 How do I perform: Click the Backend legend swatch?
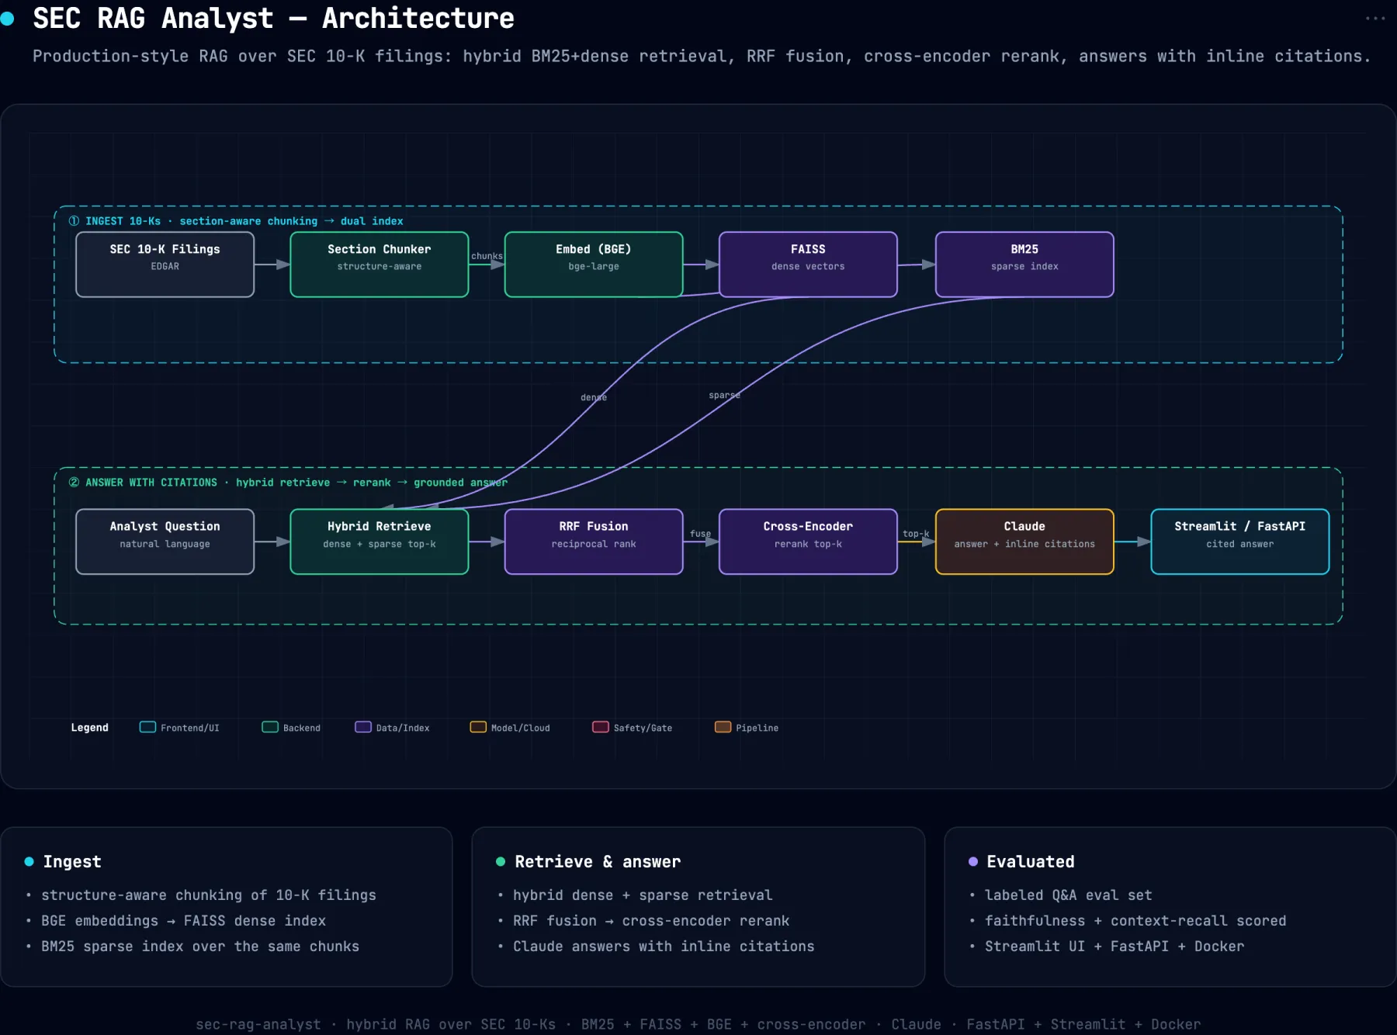[x=270, y=727]
